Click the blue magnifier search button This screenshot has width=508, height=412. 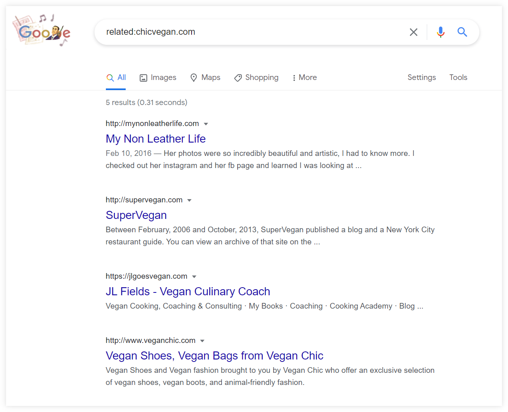pos(462,32)
